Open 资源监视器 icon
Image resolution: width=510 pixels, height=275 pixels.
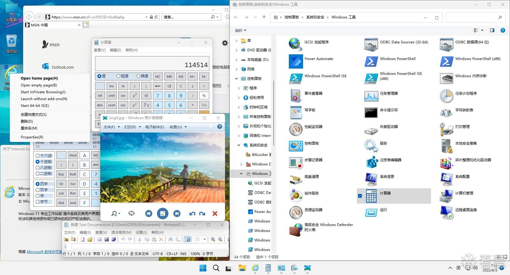point(295,212)
